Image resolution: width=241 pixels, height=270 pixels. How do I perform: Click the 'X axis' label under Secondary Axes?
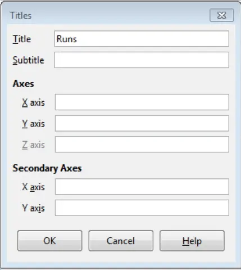(33, 187)
